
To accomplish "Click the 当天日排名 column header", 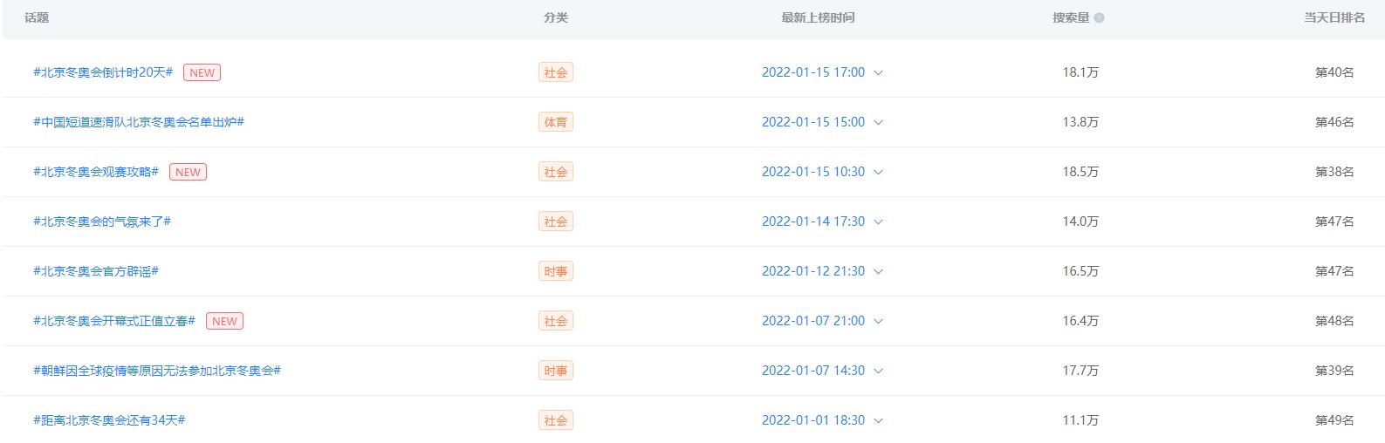I will [x=1334, y=17].
